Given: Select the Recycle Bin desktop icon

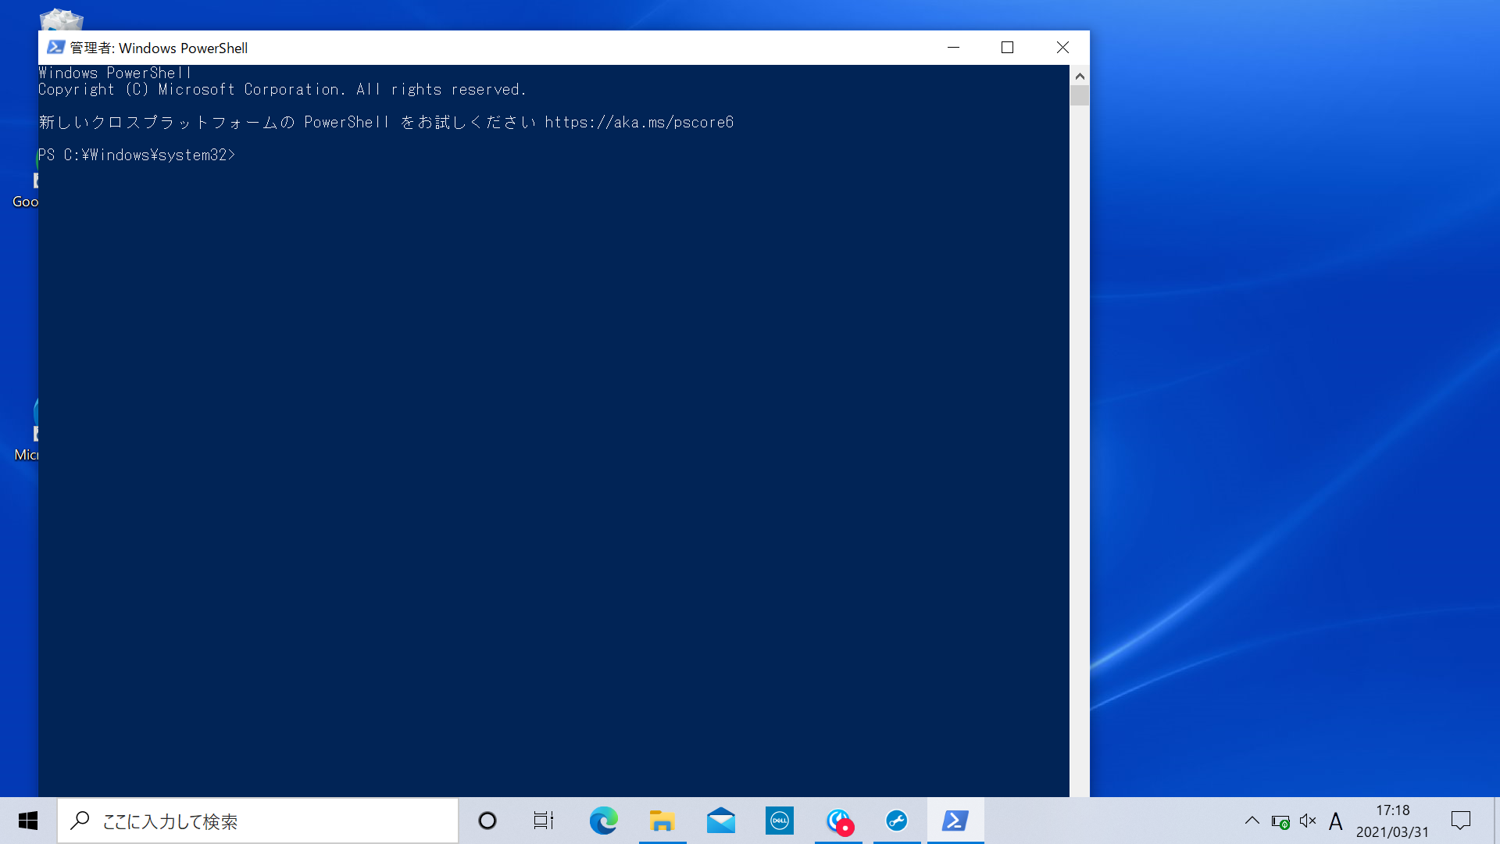Looking at the screenshot, I should click(61, 20).
